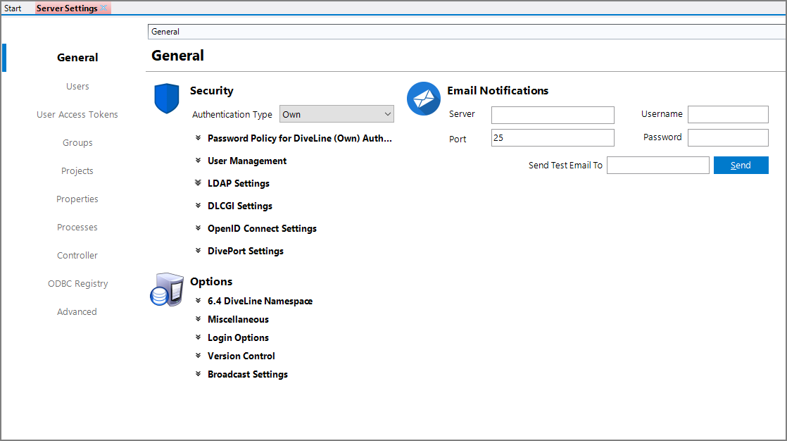787x441 pixels.
Task: Click the Port input field
Action: pos(552,137)
